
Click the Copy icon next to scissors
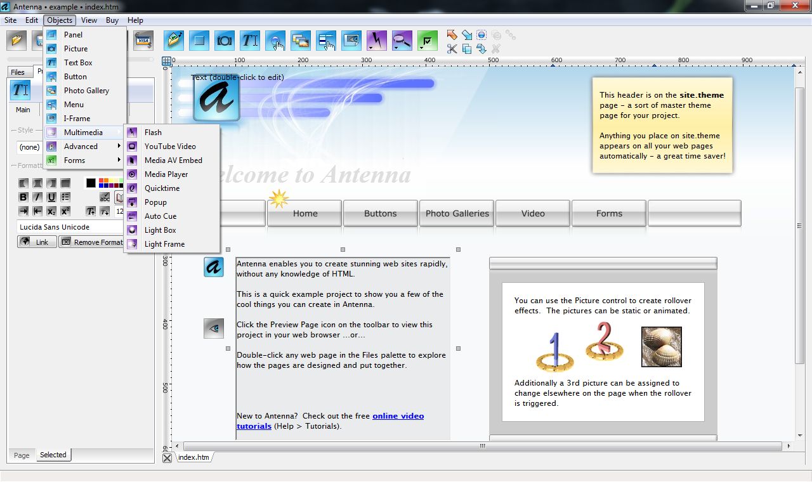[x=467, y=48]
